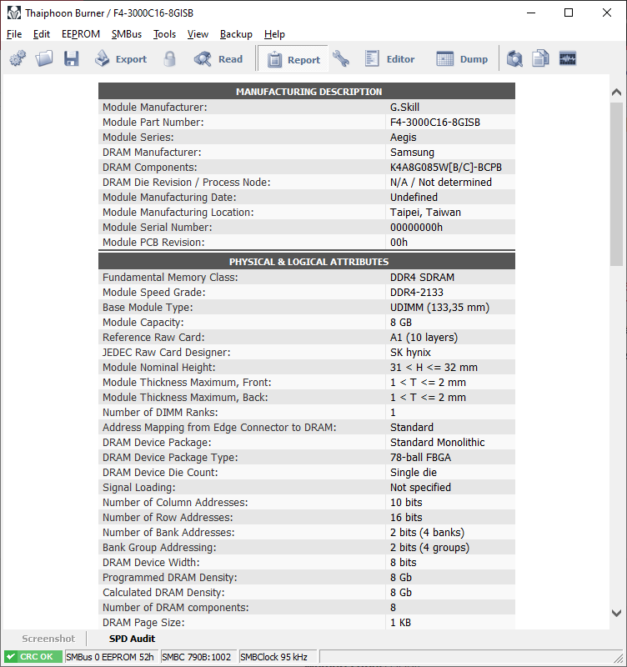Click the scroll down arrow
627x667 pixels.
pyautogui.click(x=616, y=613)
